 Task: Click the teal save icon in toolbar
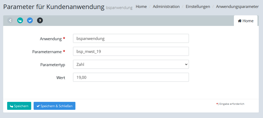pyautogui.click(x=20, y=20)
